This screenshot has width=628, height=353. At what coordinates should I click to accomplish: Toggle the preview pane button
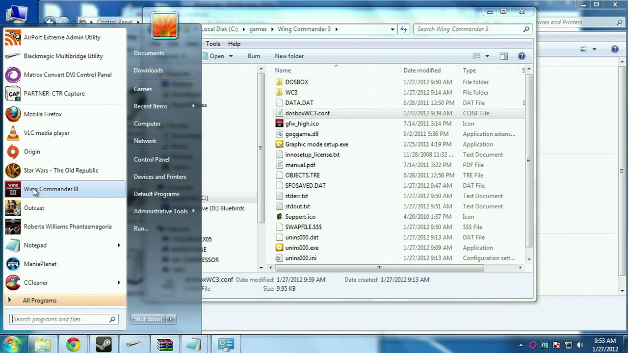[504, 56]
